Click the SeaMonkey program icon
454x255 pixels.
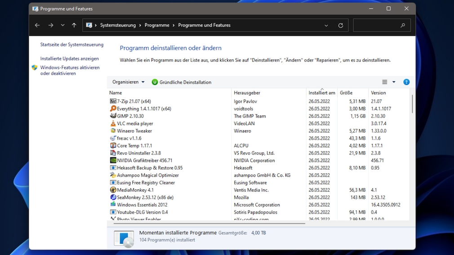click(113, 198)
